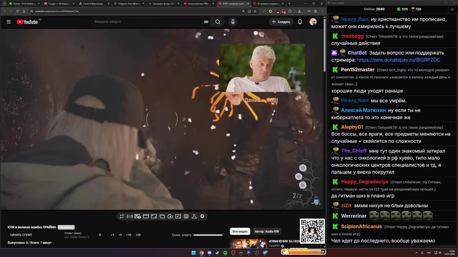Click the НАЧАТЬ СПЛИТ button
This screenshot has height=257, width=458.
pyautogui.click(x=21, y=235)
